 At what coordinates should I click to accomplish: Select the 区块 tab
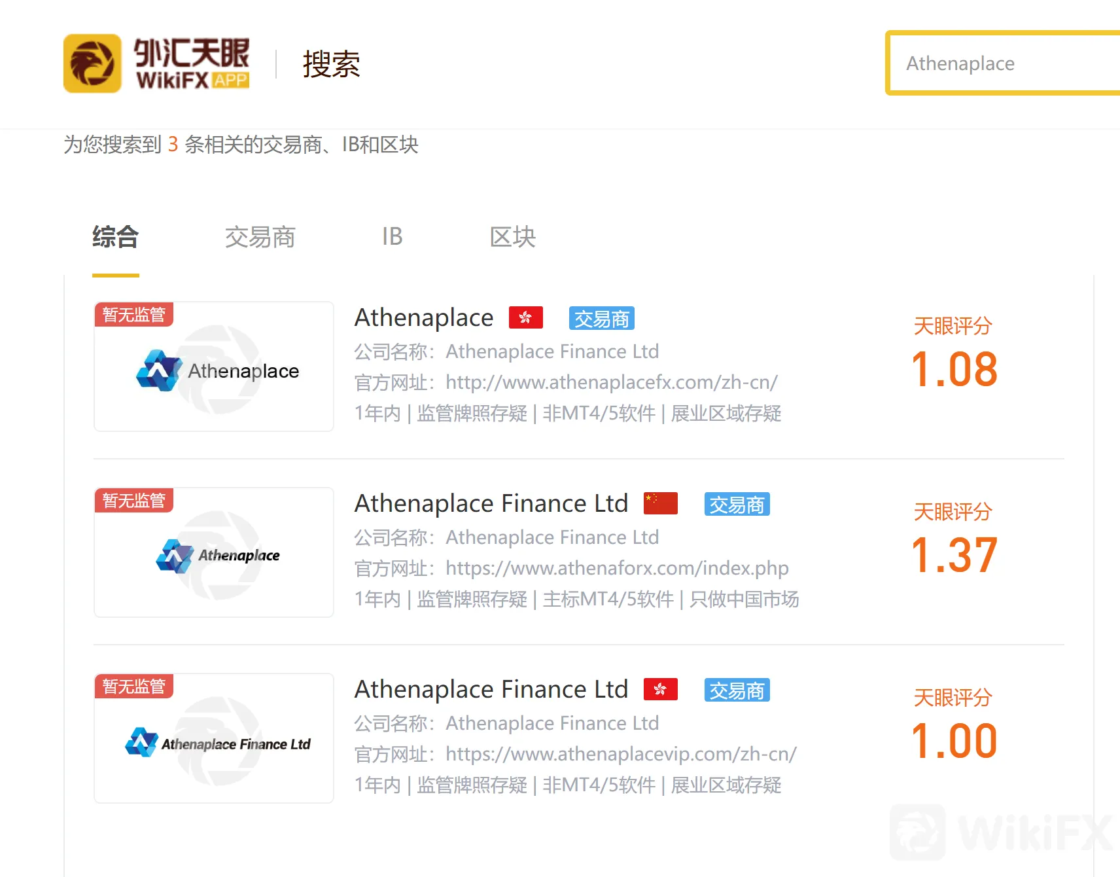(513, 237)
